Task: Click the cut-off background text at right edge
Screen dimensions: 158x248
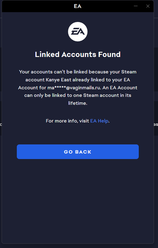Action: tap(156, 124)
